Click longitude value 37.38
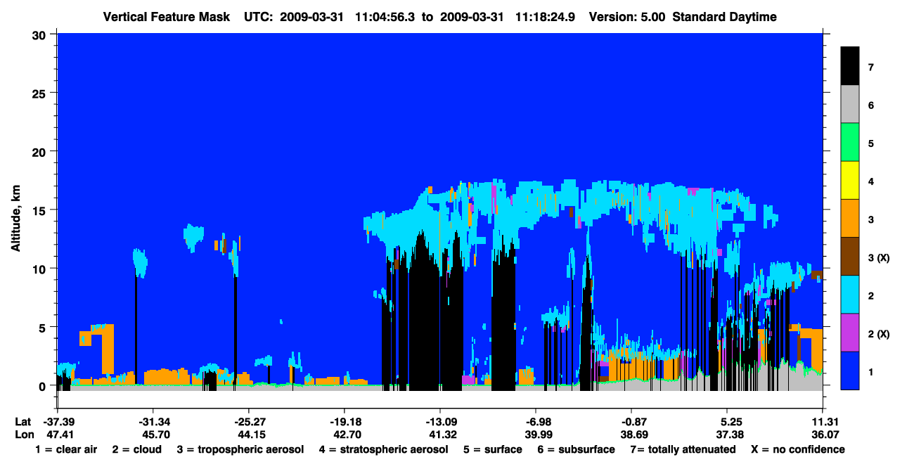The image size is (914, 469). coord(730,435)
